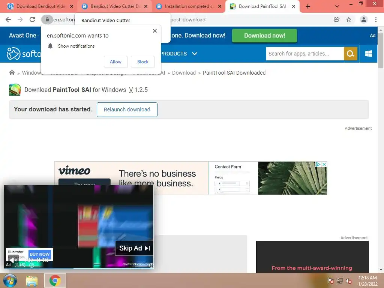Click Relaunch download button
Screen dimensions: 384x288
click(127, 109)
